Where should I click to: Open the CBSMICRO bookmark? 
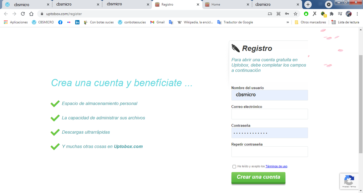tap(43, 22)
